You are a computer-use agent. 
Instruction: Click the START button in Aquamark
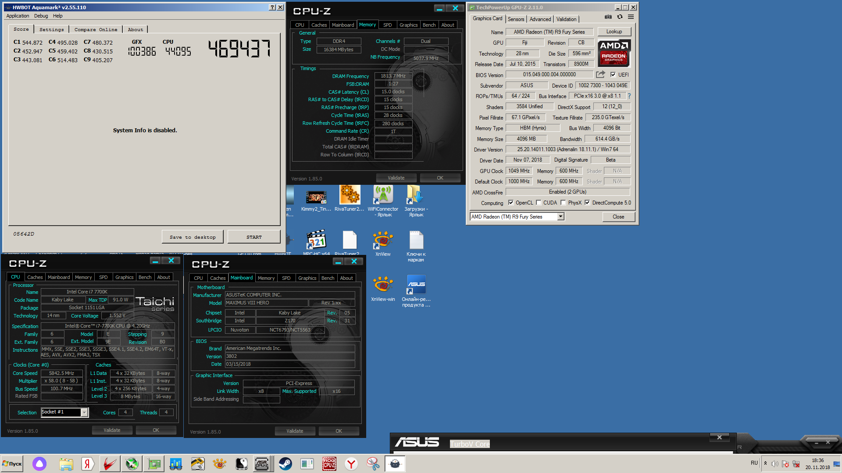tap(254, 237)
